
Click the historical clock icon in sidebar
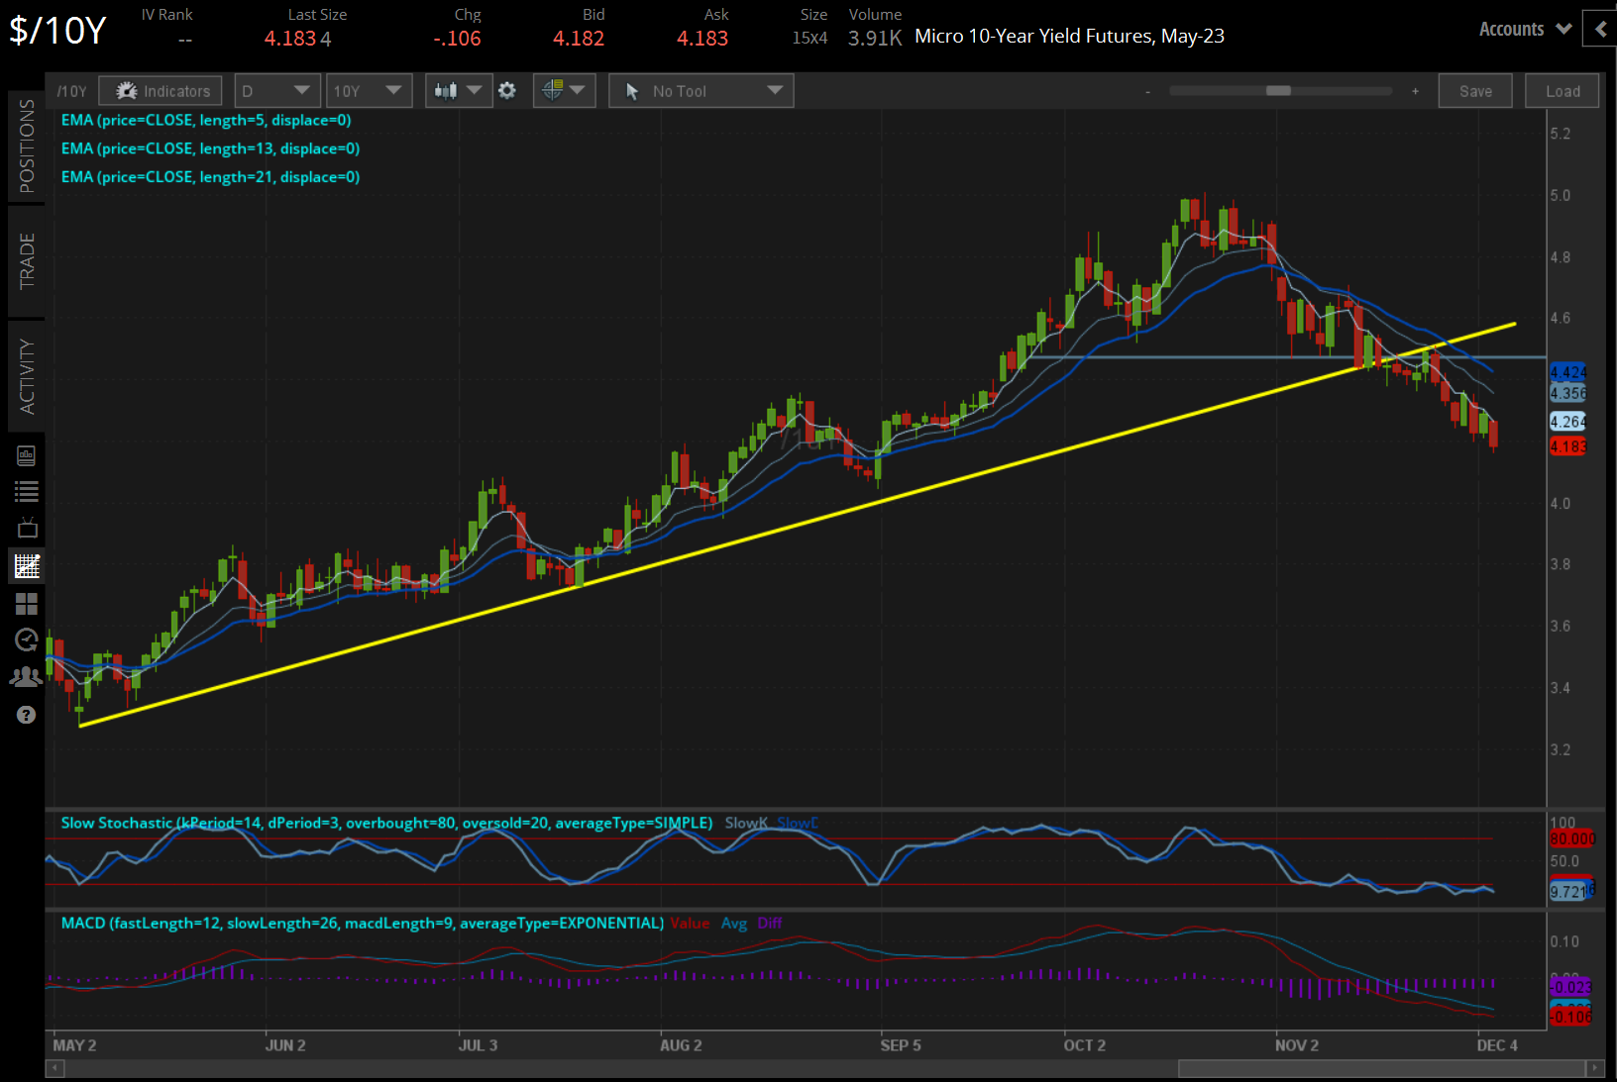click(27, 639)
